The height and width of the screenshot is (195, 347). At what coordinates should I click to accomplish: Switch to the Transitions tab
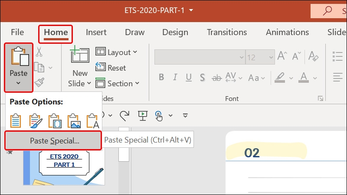click(227, 32)
